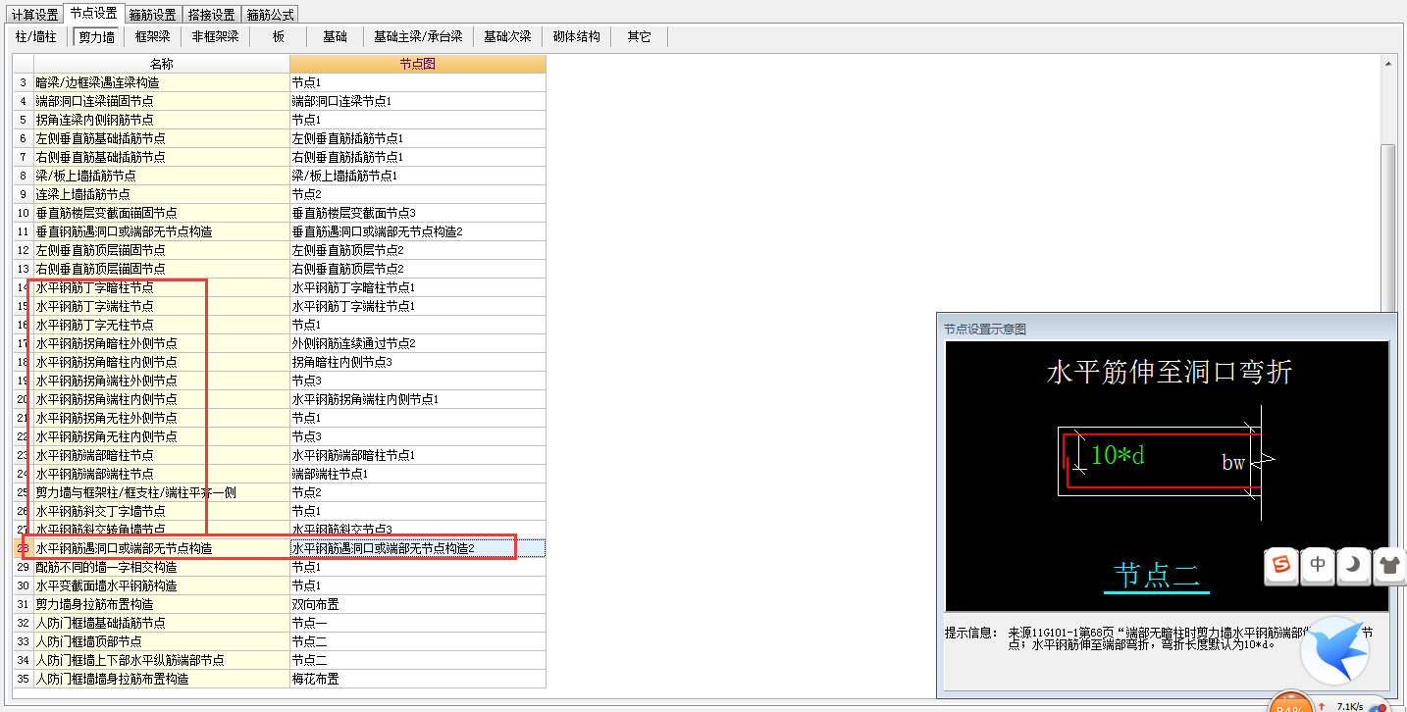Select the 砌体结构 tab

576,36
